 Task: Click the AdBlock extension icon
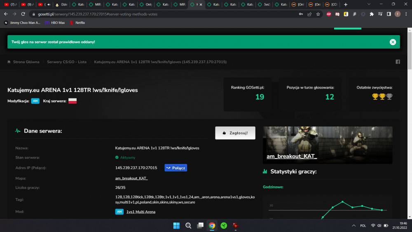pyautogui.click(x=329, y=14)
